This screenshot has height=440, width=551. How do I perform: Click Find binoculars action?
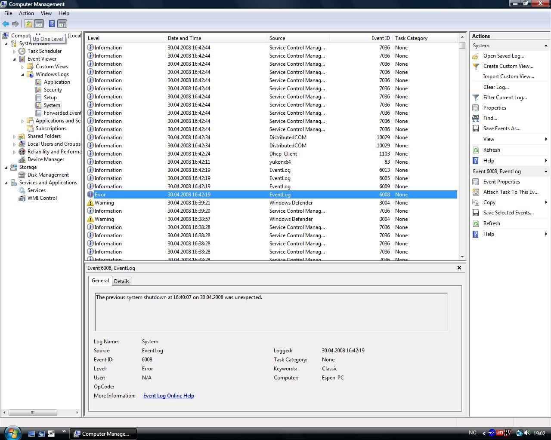tap(490, 118)
